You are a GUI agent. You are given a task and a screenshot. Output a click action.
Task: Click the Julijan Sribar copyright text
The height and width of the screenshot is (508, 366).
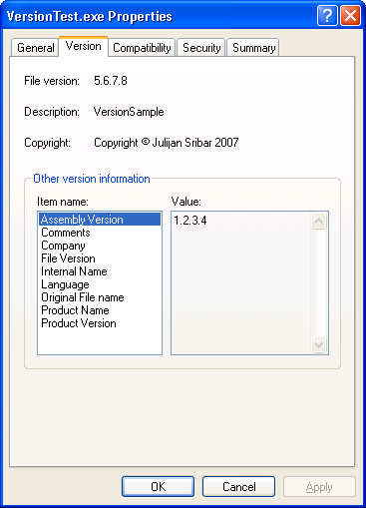(167, 143)
